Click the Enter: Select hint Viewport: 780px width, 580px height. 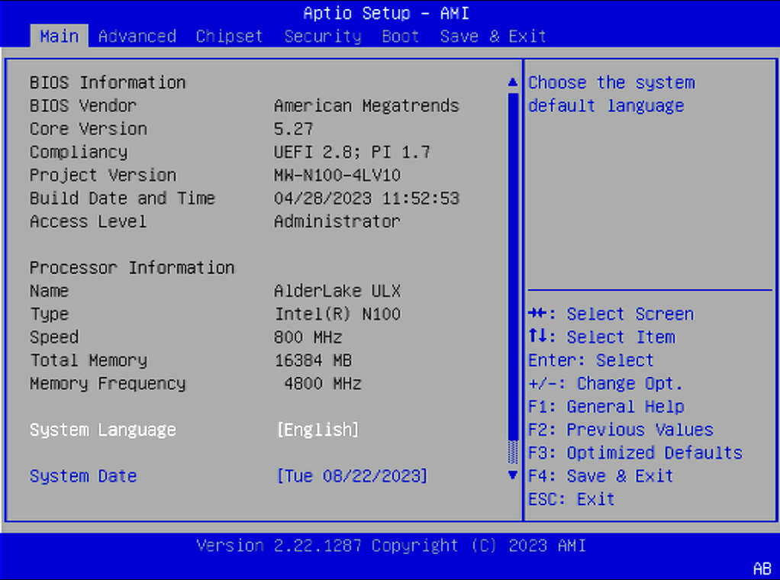591,361
